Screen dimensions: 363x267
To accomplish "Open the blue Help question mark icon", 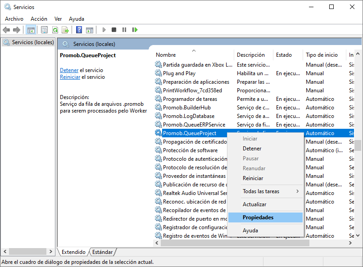I will [79, 30].
